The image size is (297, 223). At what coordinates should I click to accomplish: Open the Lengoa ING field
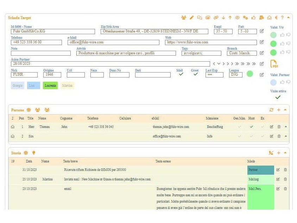(x=235, y=75)
